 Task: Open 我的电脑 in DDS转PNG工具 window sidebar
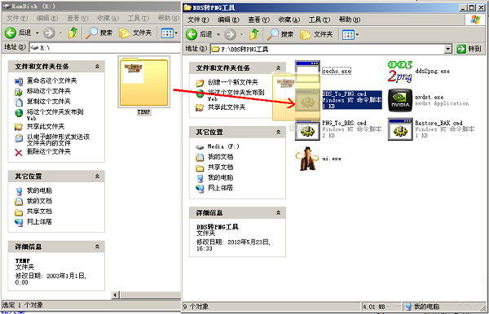tap(214, 177)
